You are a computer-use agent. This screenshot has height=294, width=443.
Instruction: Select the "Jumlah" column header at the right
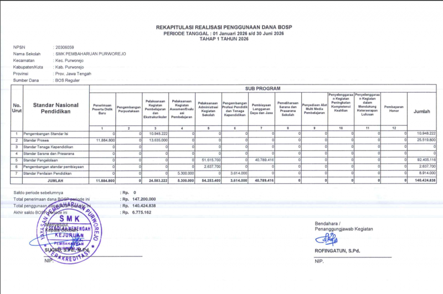[422, 112]
